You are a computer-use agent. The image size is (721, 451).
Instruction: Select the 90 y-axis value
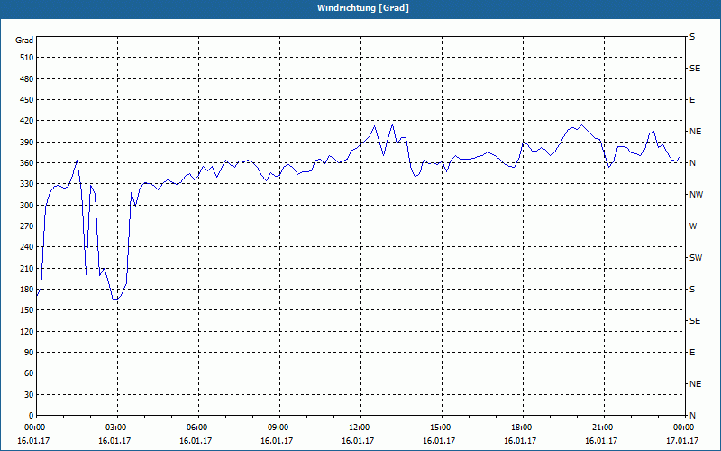(x=29, y=353)
